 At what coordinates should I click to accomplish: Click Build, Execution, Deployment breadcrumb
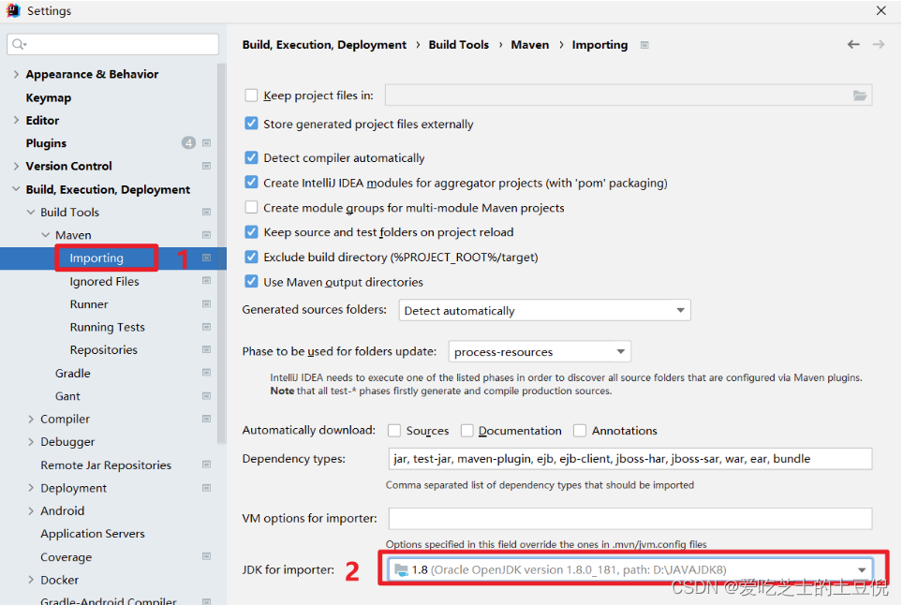[x=324, y=45]
